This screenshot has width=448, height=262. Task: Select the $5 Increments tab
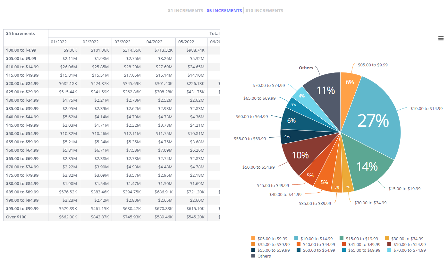[224, 11]
